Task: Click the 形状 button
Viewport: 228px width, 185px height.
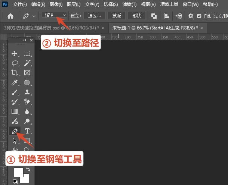Action: 137,16
